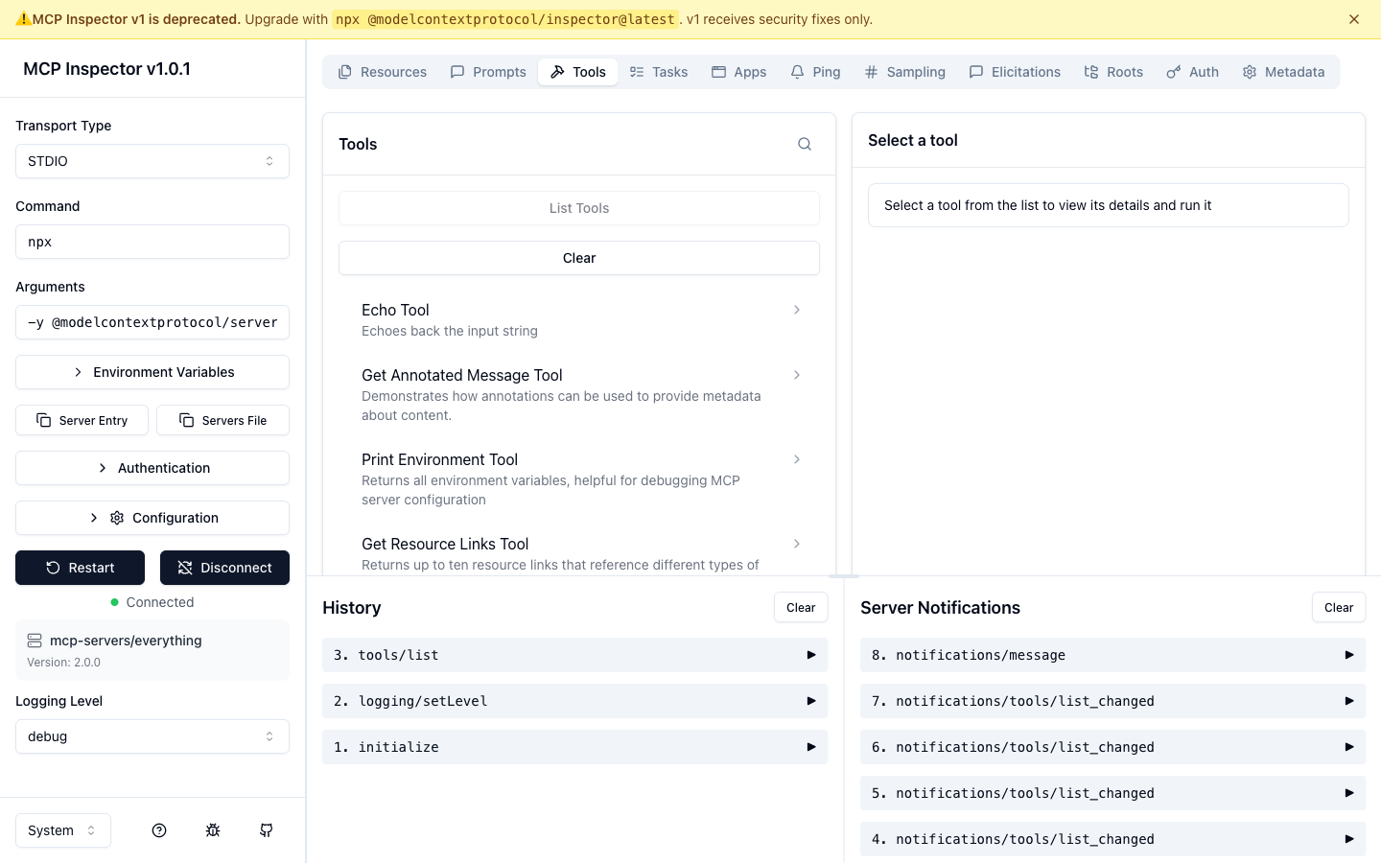1381x863 pixels.
Task: Open the Elicitations tab
Action: (1015, 72)
